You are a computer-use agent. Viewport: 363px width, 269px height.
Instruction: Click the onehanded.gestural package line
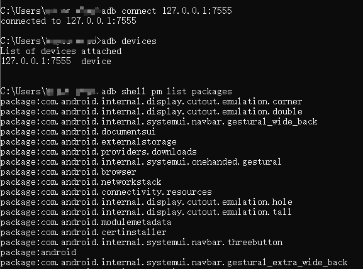(x=141, y=162)
